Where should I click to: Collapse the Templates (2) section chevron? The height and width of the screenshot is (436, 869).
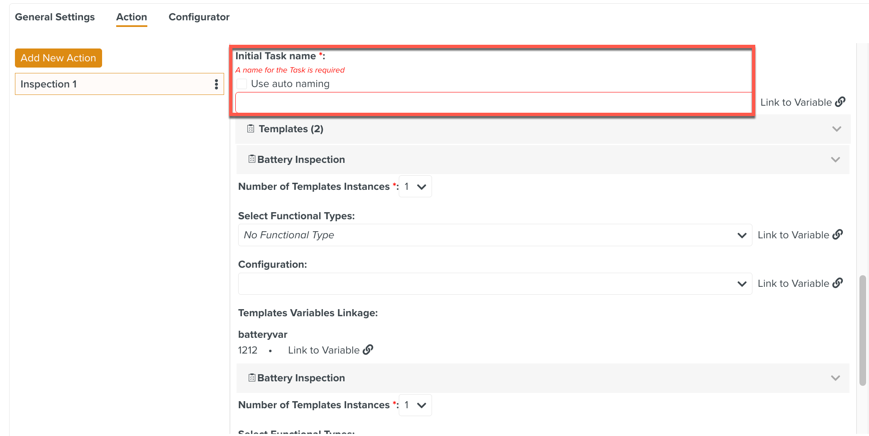pyautogui.click(x=836, y=129)
